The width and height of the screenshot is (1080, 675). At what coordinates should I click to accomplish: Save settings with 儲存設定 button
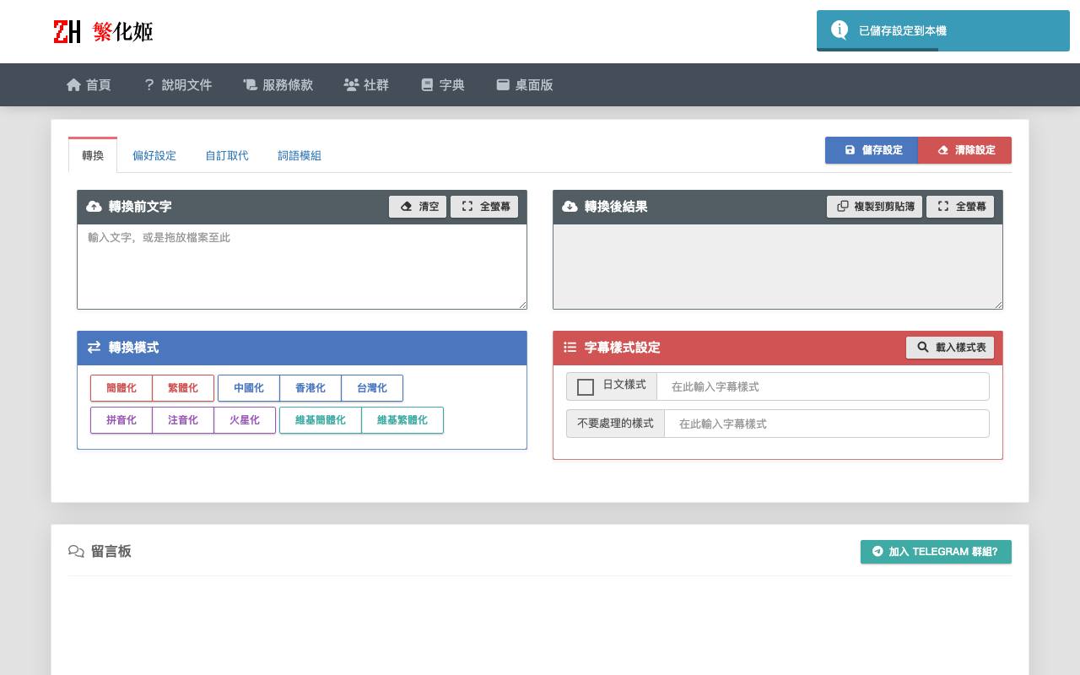(872, 150)
